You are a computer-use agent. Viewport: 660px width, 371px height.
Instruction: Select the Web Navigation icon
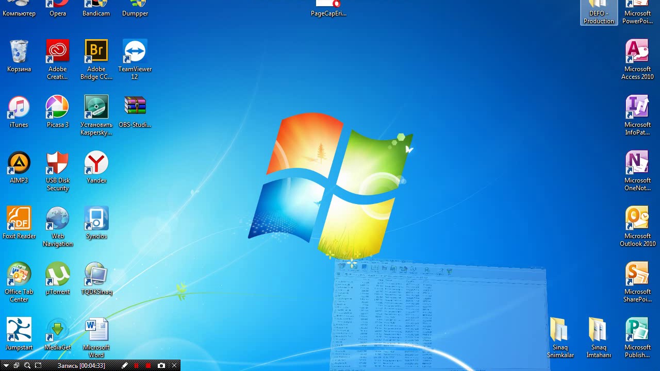pyautogui.click(x=58, y=227)
